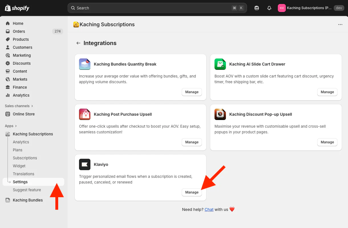Screen dimensions: 348x228
Task: Expand the Sales channels section
Action: tap(19, 106)
